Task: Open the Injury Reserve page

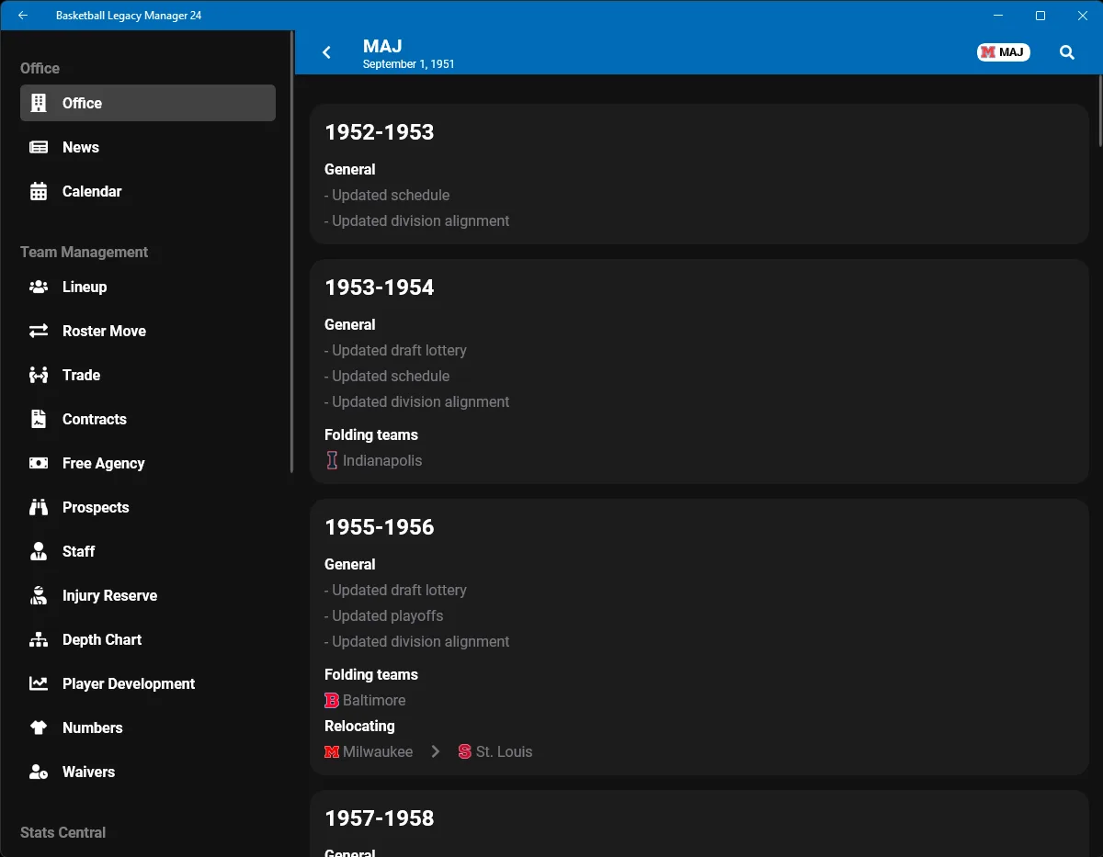Action: pyautogui.click(x=148, y=595)
